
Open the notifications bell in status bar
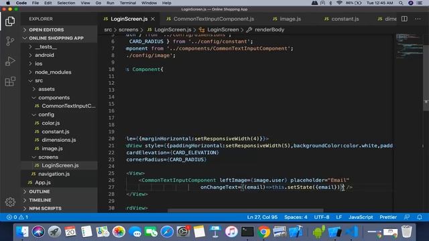(420, 217)
